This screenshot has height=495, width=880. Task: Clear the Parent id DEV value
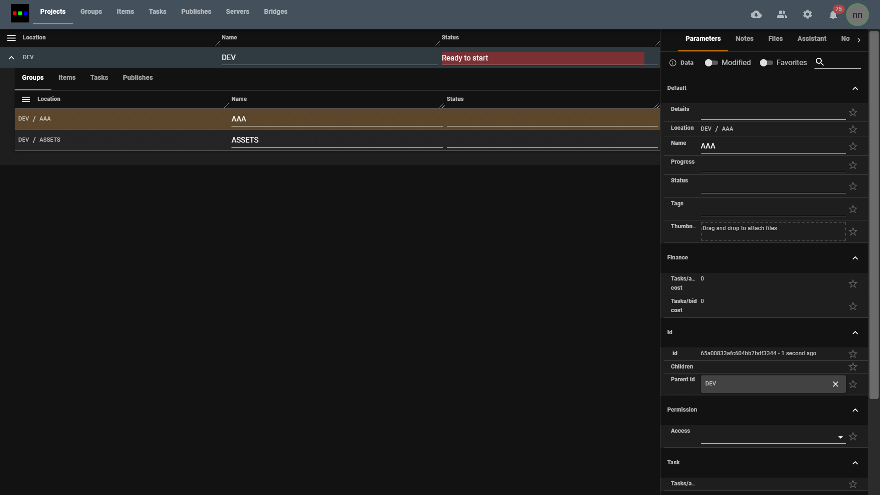point(835,384)
